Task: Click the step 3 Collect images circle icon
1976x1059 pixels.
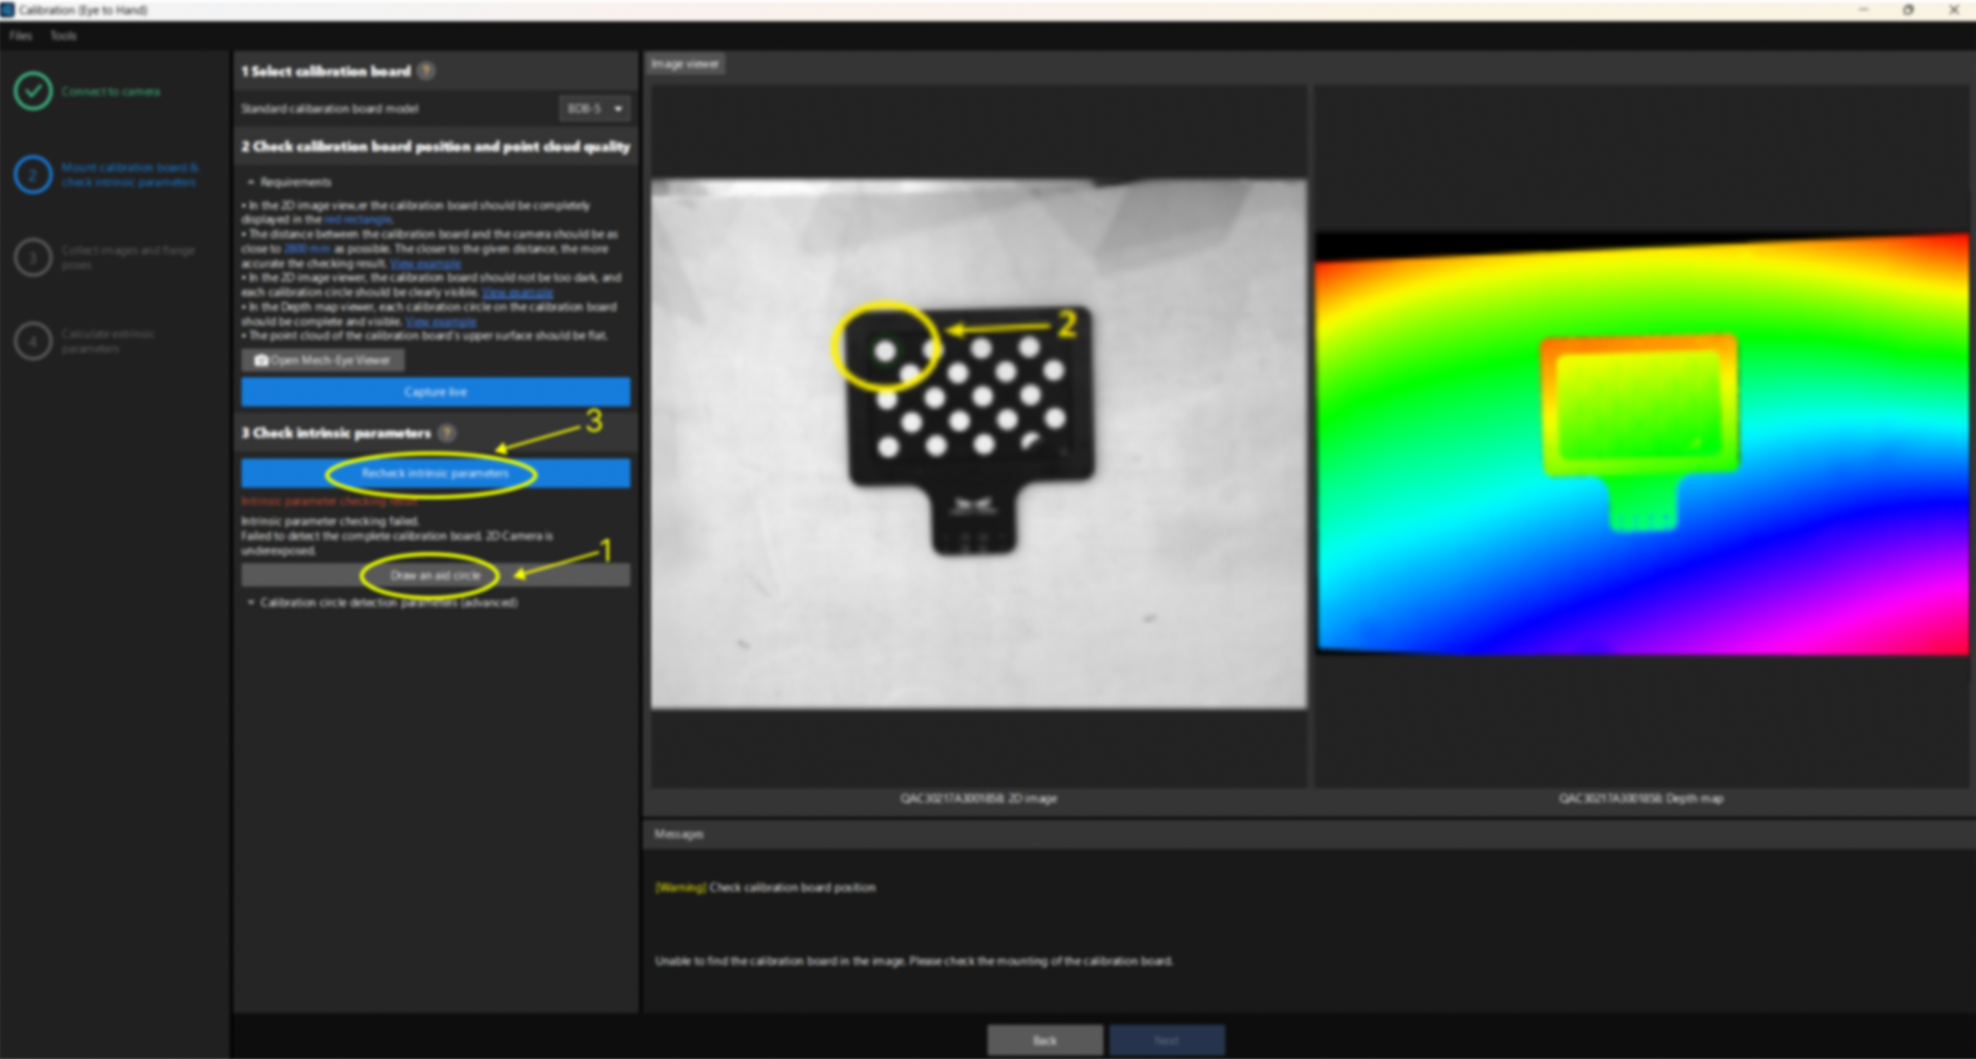Action: tap(32, 258)
